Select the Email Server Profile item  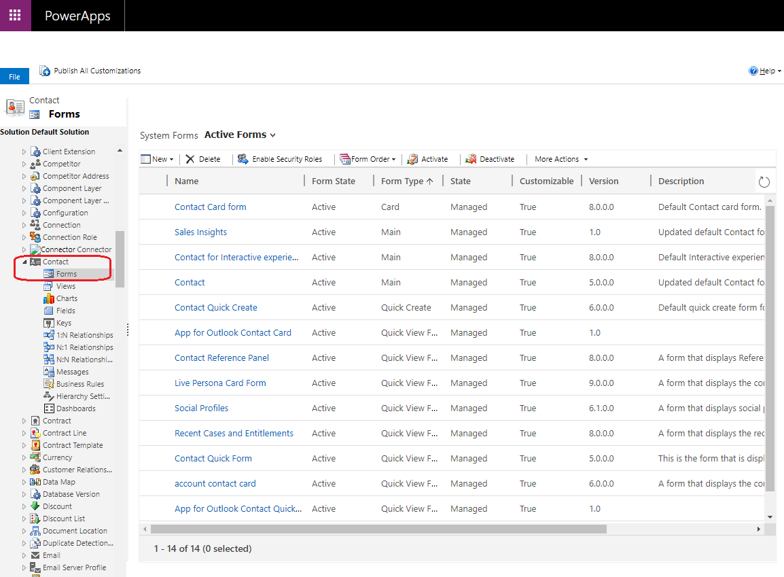click(x=74, y=567)
